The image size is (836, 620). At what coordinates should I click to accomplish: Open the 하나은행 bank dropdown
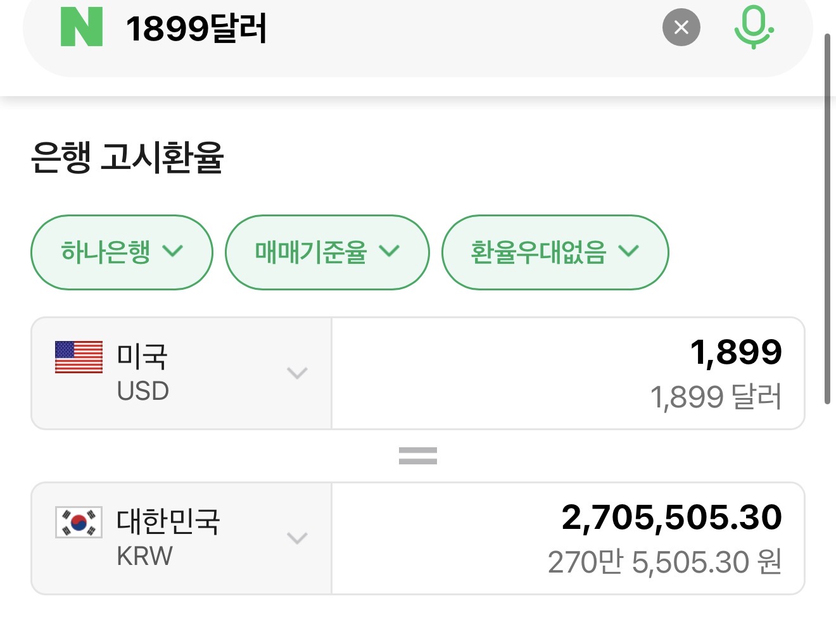pyautogui.click(x=122, y=252)
